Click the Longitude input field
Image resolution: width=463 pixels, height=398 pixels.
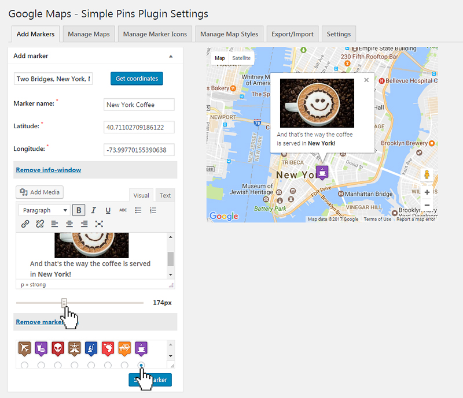tap(139, 150)
